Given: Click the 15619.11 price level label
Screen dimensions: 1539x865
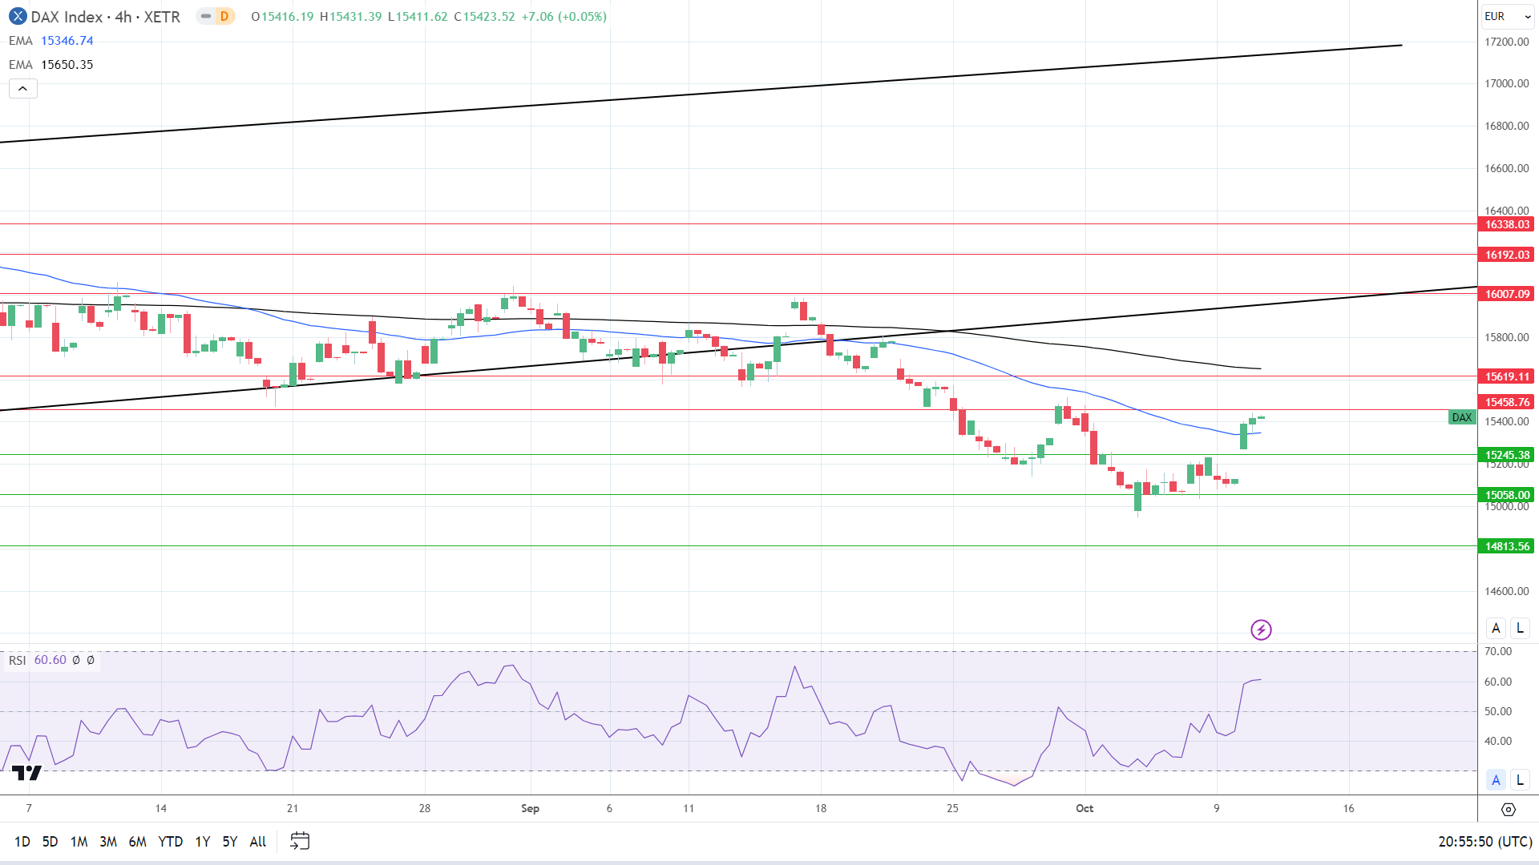Looking at the screenshot, I should [1507, 376].
